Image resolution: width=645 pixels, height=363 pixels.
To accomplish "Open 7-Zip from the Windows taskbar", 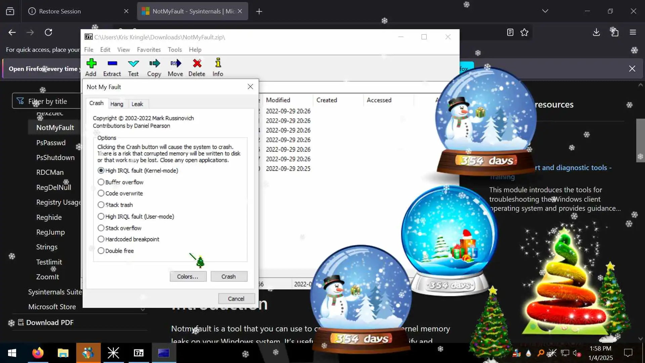I will pos(139,353).
